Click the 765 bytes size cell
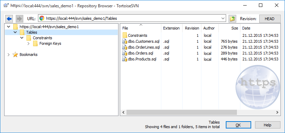Viewport: 285px width, 133px height. [229, 41]
